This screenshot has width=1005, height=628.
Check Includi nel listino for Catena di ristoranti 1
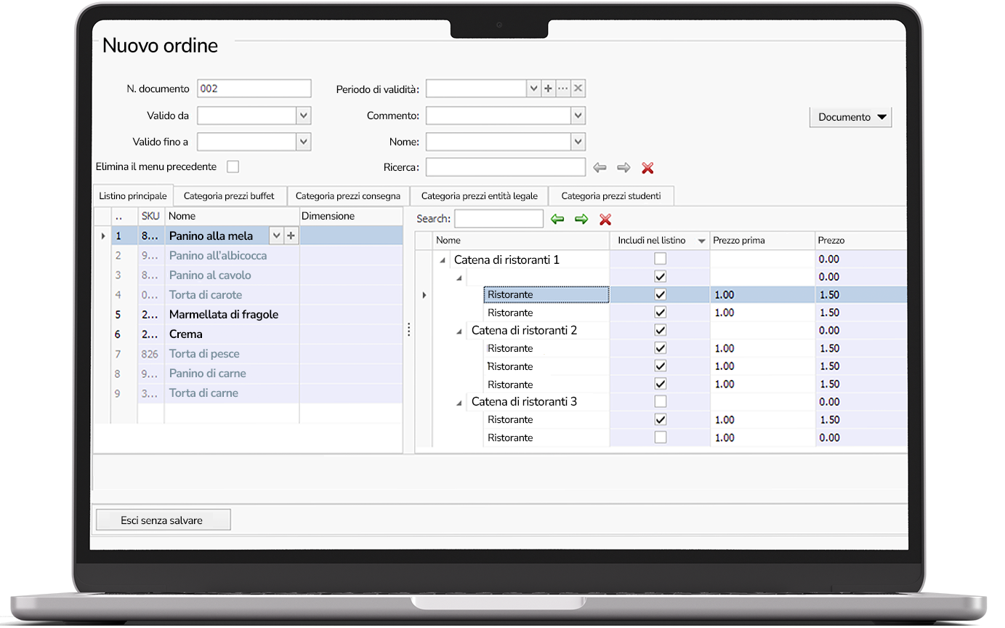click(x=660, y=258)
